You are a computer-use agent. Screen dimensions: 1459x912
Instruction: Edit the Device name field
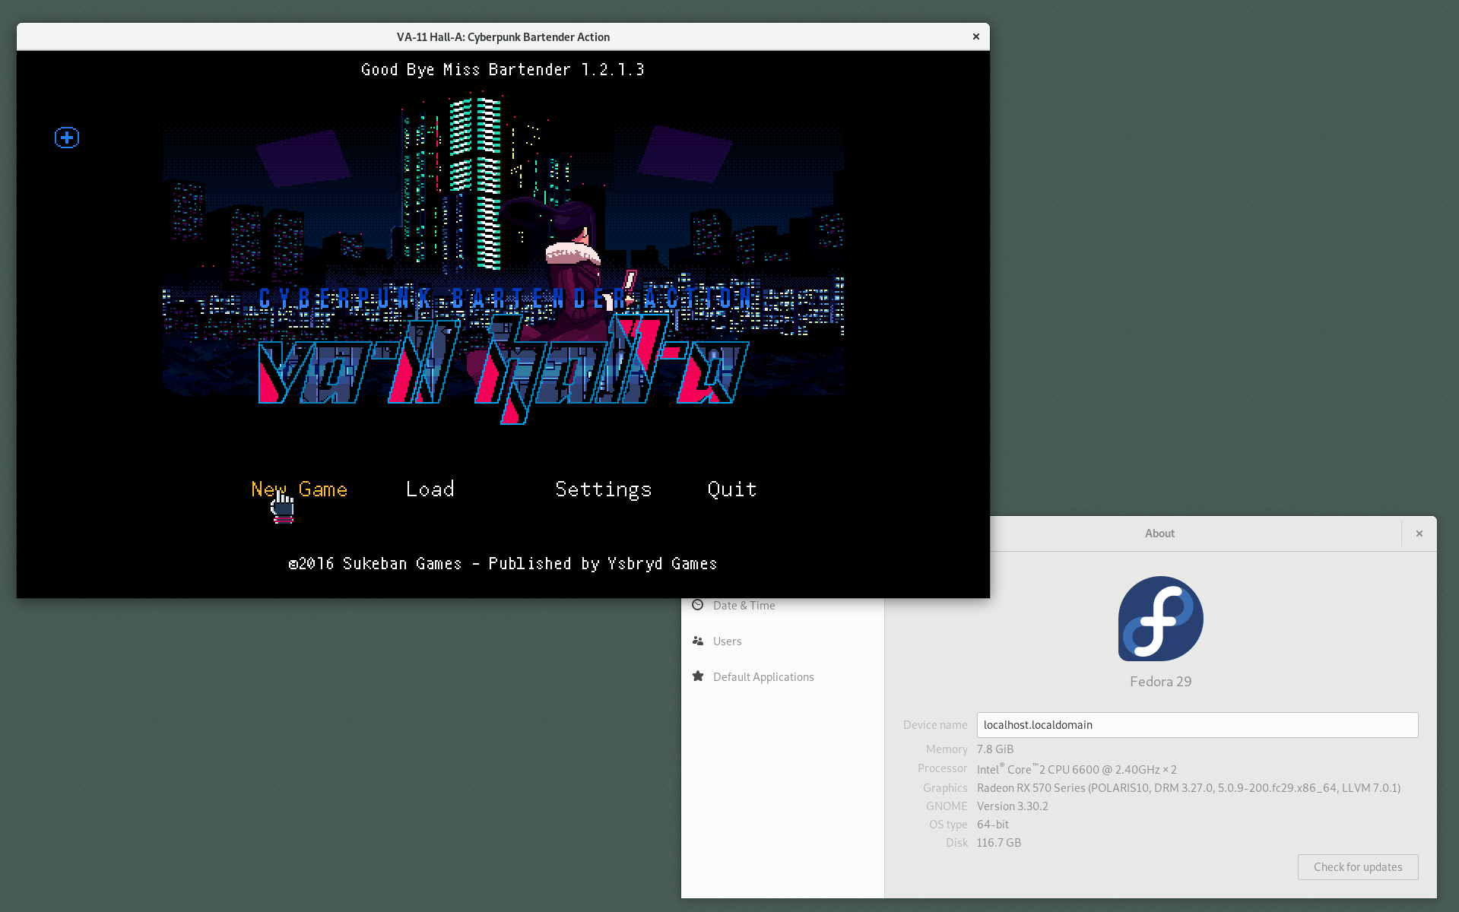[x=1197, y=725]
